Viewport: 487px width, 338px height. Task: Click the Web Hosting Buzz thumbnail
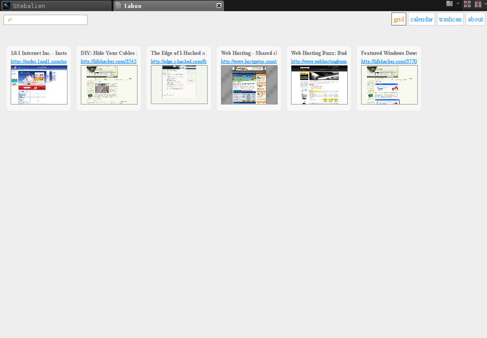319,85
